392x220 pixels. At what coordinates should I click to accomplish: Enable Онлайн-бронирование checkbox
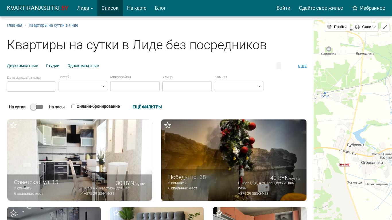point(73,107)
